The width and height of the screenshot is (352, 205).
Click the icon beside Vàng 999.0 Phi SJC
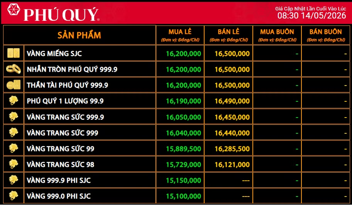14,196
